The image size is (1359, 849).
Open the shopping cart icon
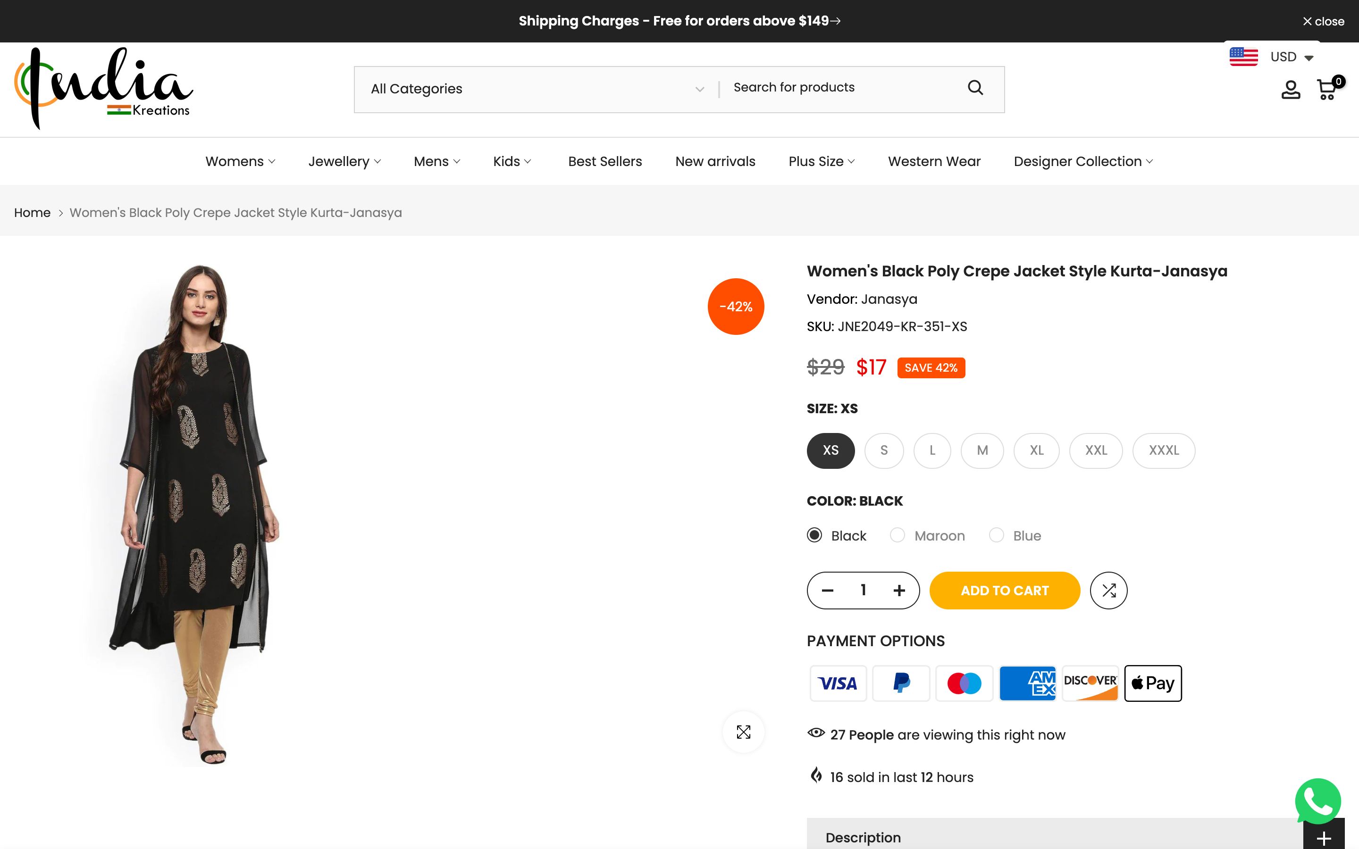1326,90
